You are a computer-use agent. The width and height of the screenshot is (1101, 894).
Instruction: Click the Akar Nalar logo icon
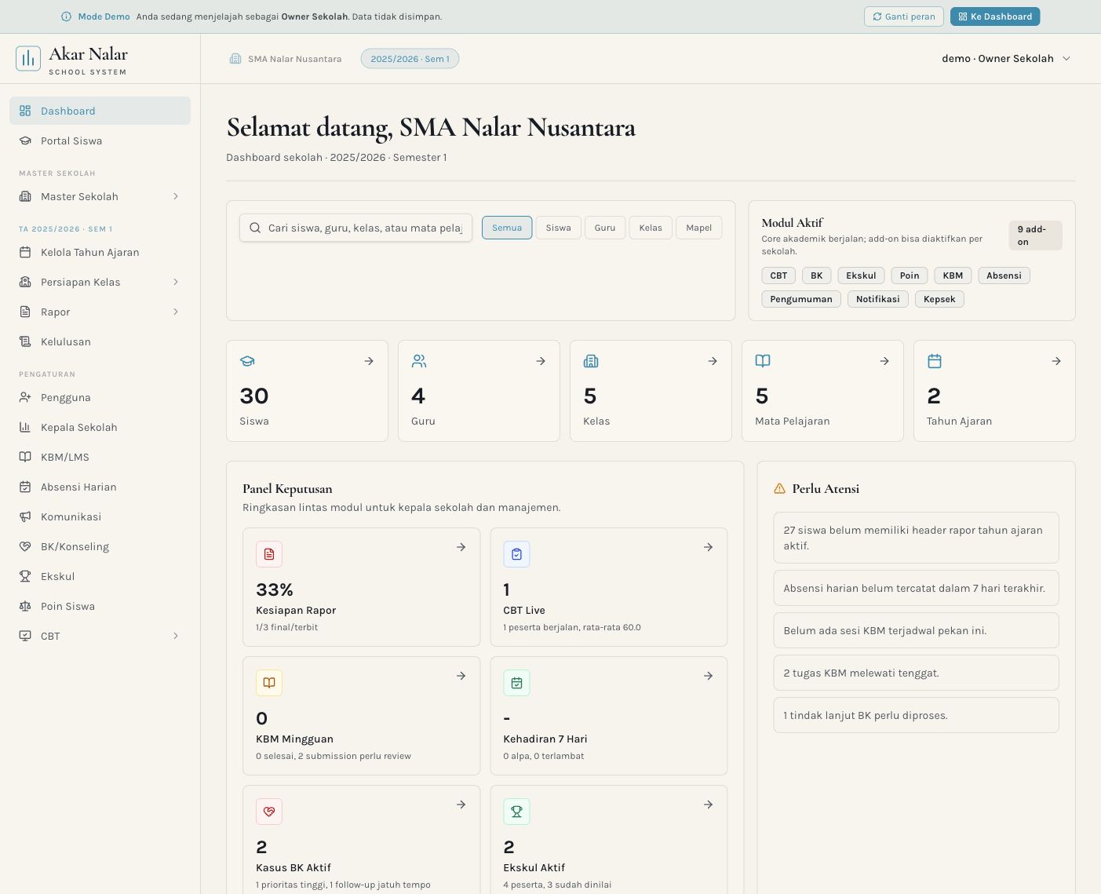28,59
